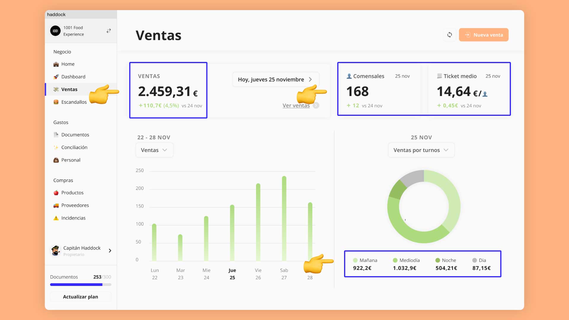Click the apple Productos icon

click(x=56, y=193)
